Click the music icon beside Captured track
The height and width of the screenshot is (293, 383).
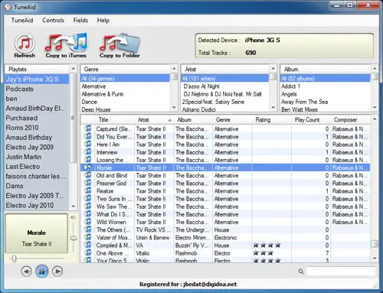87,129
